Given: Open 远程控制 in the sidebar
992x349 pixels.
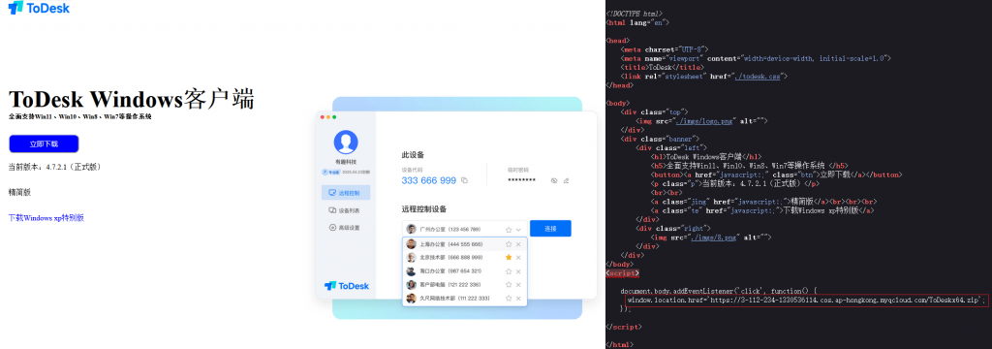Looking at the screenshot, I should click(x=346, y=193).
